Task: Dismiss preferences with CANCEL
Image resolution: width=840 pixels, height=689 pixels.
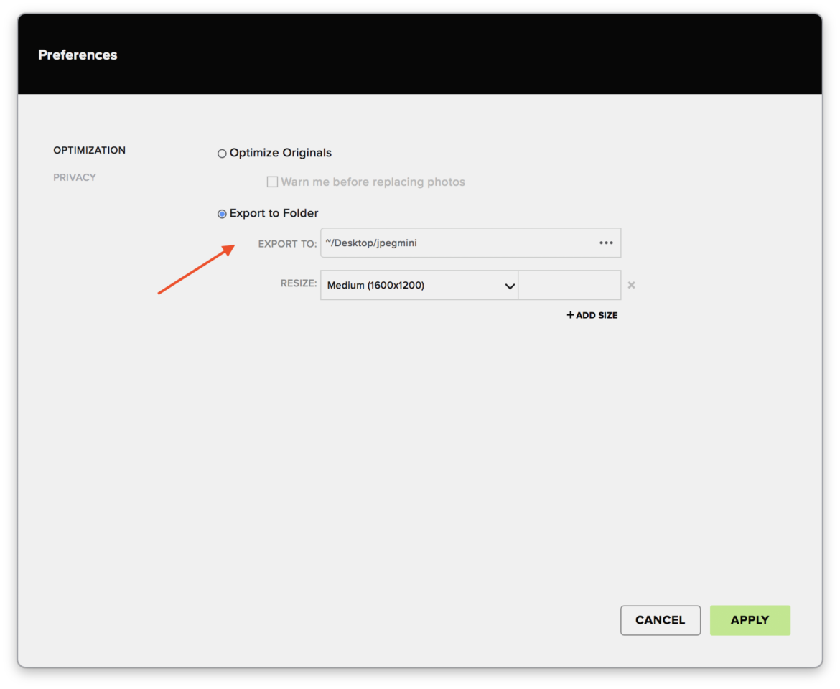Action: click(660, 620)
